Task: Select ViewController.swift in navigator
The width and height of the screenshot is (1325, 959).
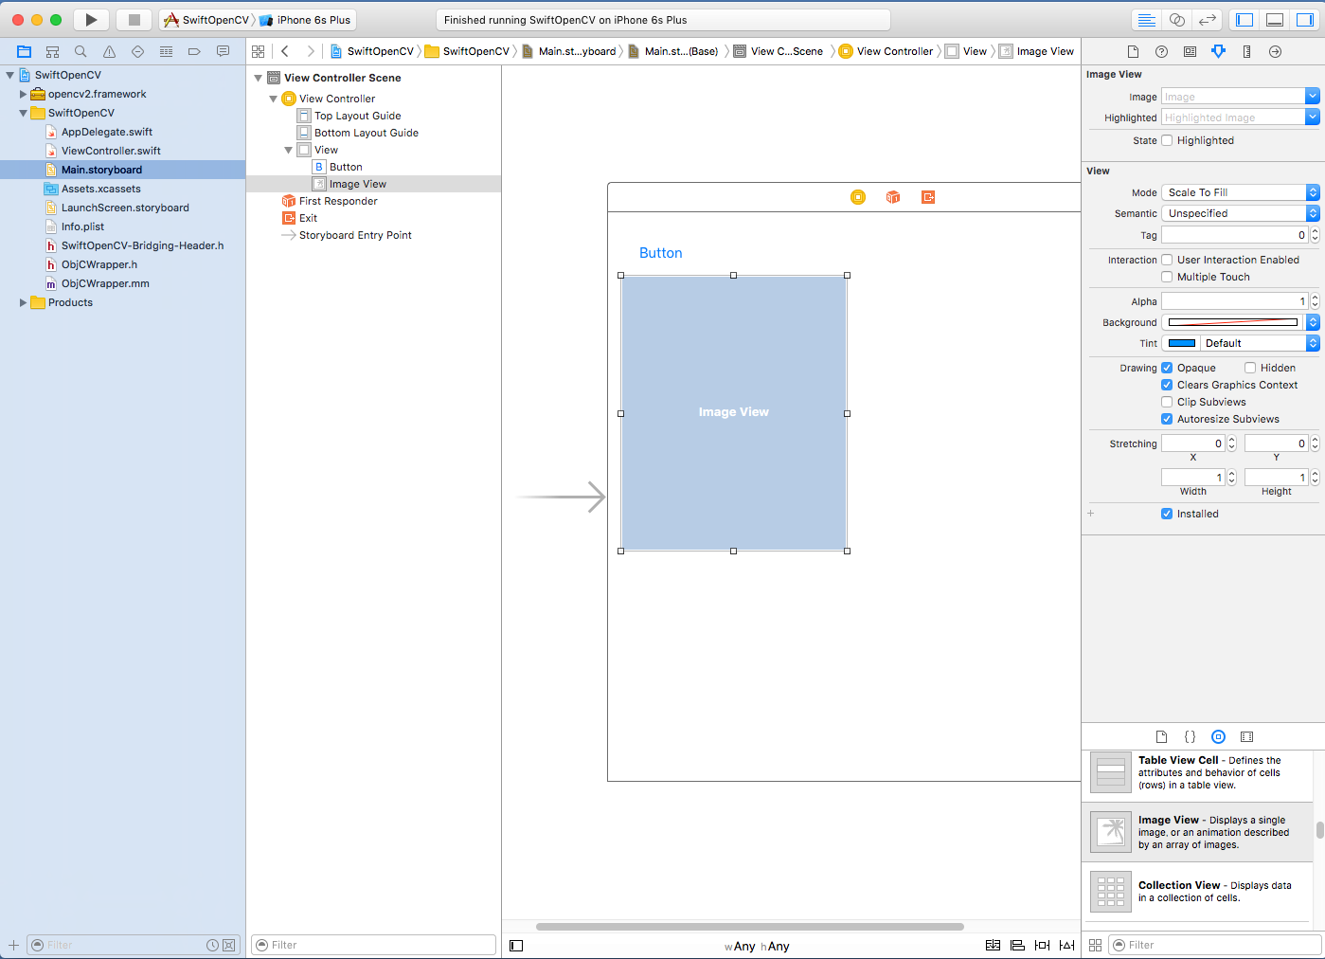Action: [111, 151]
